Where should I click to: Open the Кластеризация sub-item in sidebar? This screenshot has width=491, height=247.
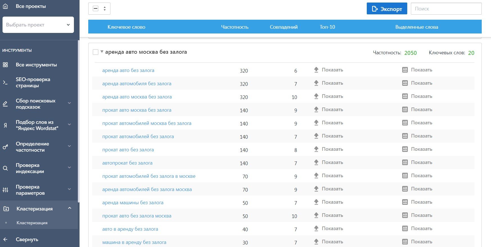32,223
